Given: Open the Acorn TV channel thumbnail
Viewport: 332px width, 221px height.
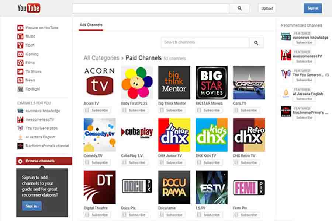Looking at the screenshot, I should point(100,83).
